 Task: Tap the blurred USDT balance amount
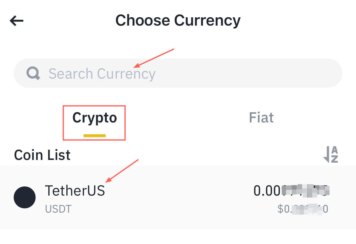click(x=291, y=191)
